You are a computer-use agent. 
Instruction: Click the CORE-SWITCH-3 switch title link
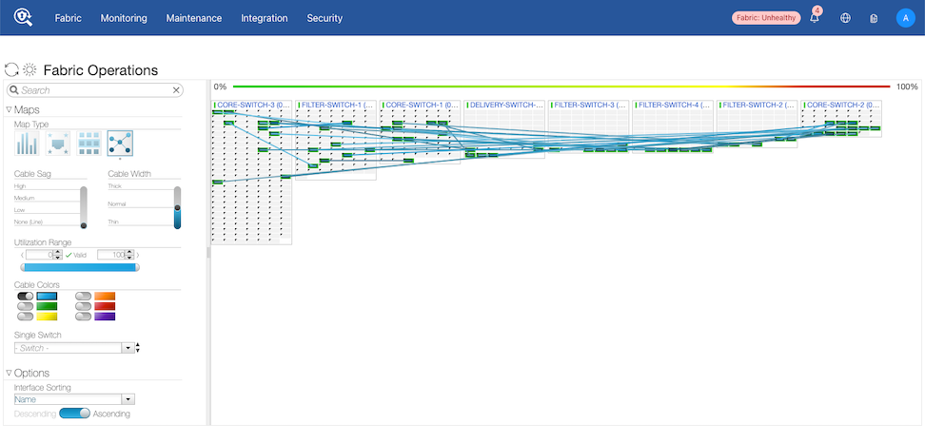pyautogui.click(x=254, y=105)
